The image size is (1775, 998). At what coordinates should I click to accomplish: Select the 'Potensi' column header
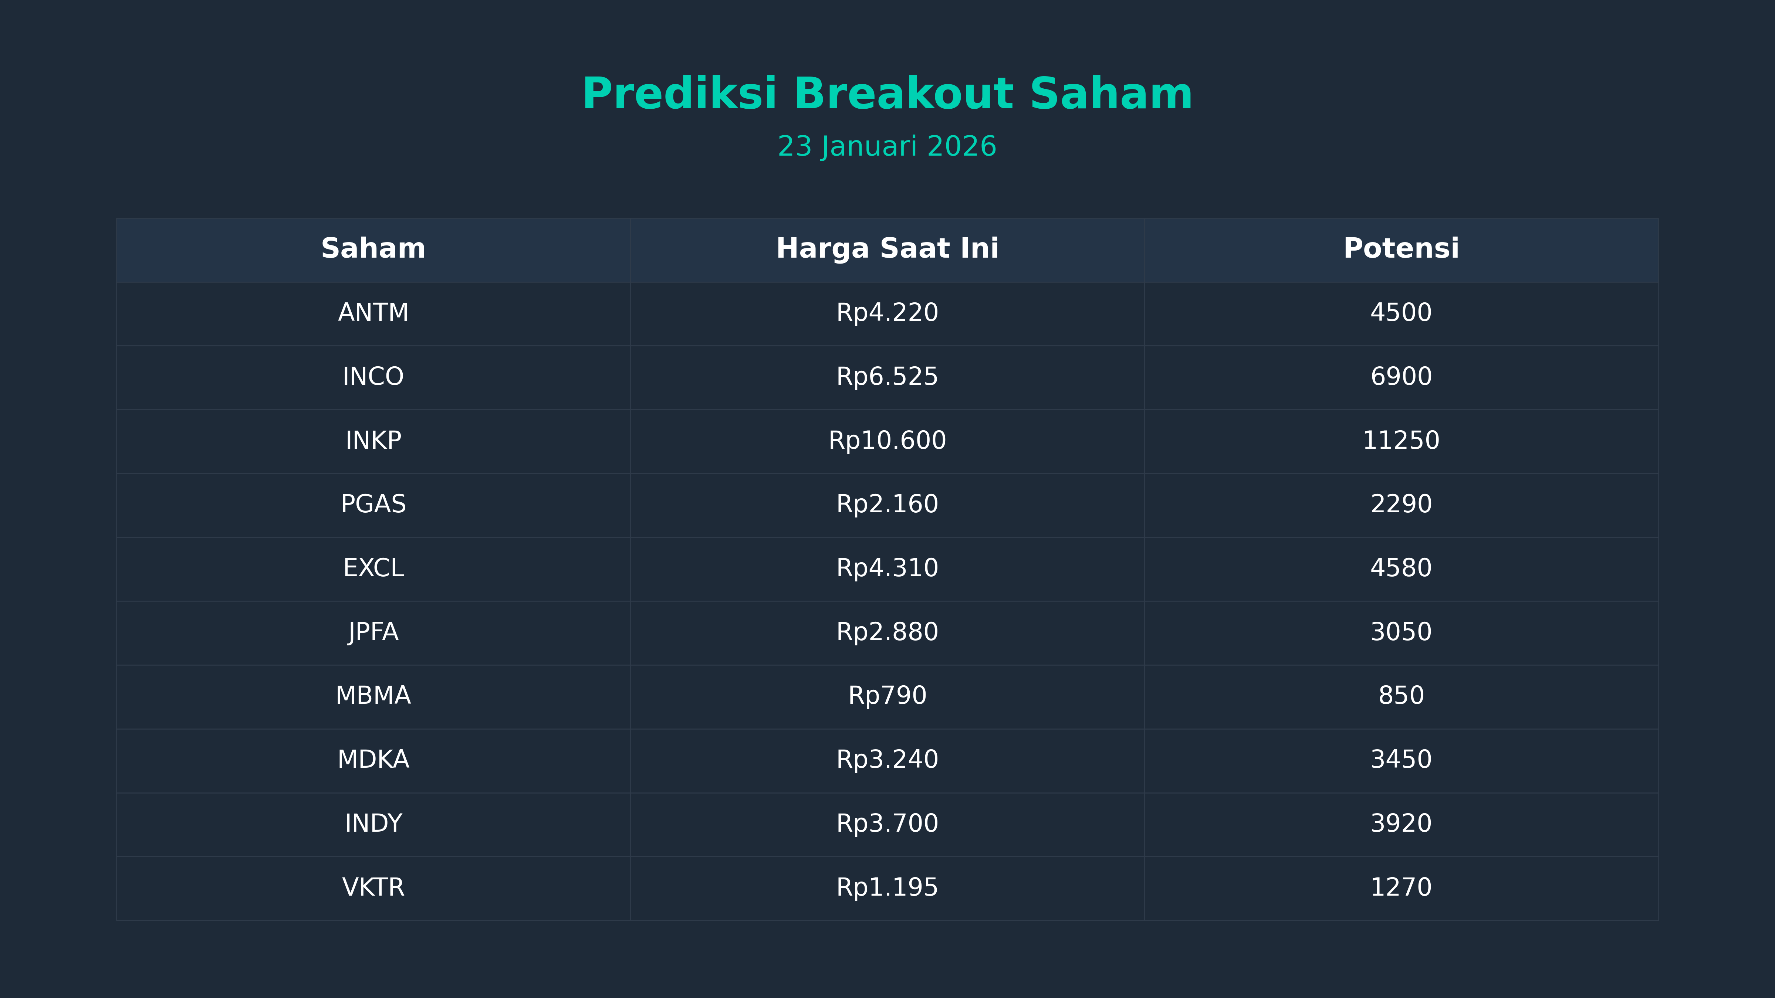(x=1401, y=249)
